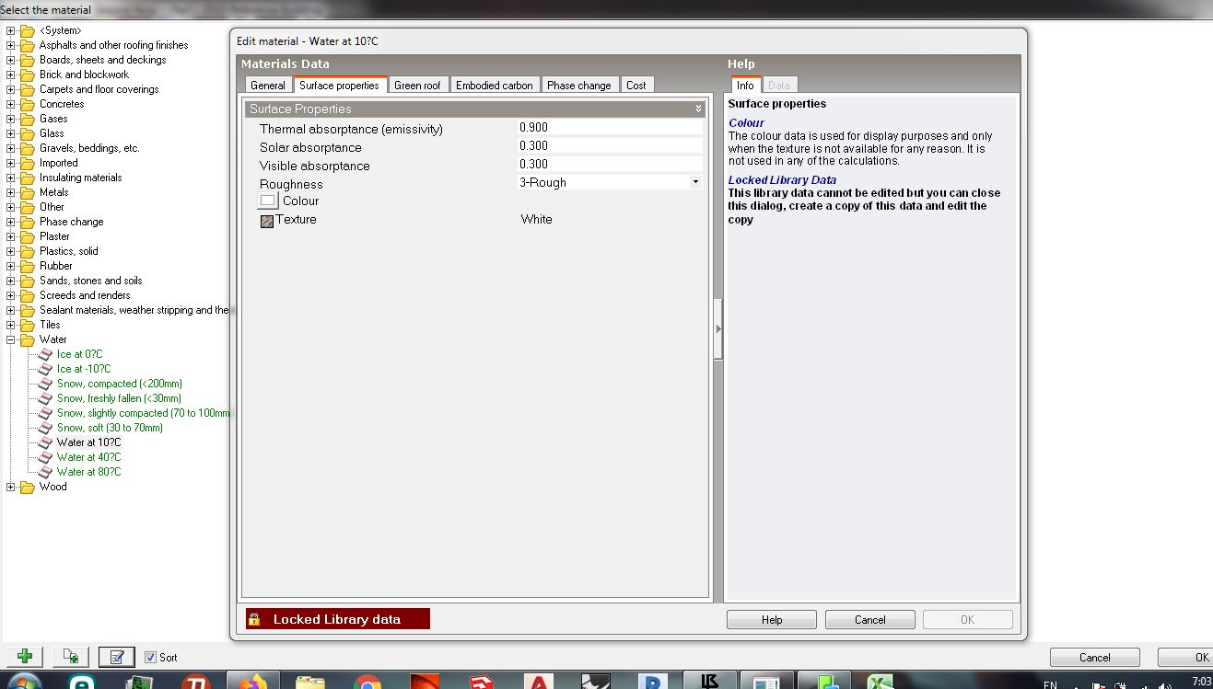Collapse the Surface Properties section header
This screenshot has width=1213, height=689.
point(476,109)
